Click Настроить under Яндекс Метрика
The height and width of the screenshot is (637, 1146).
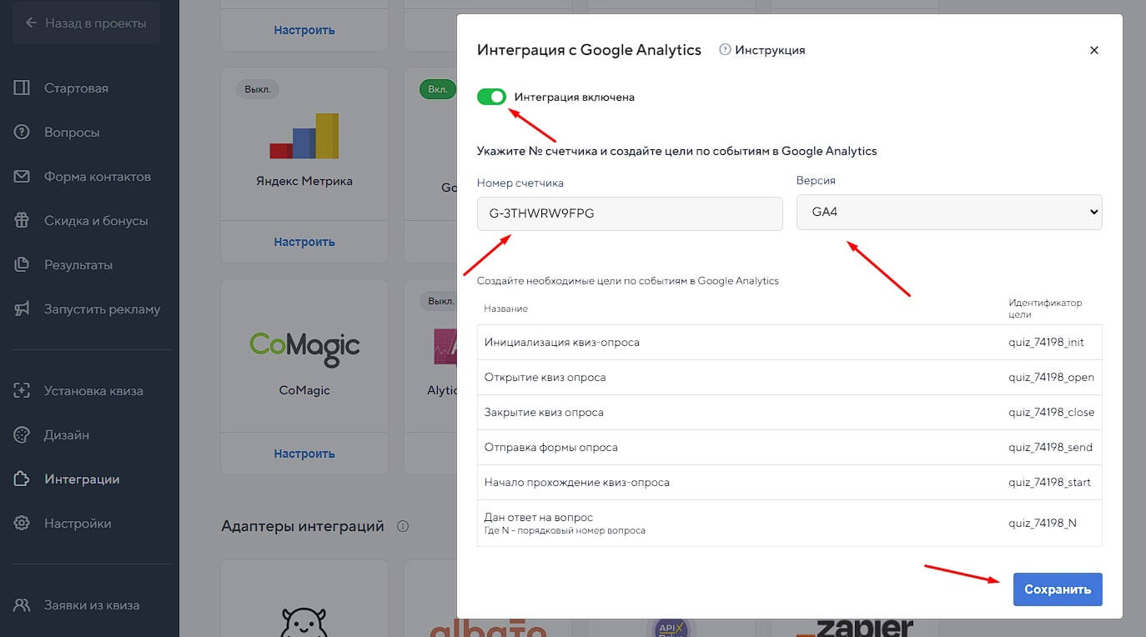pos(304,242)
